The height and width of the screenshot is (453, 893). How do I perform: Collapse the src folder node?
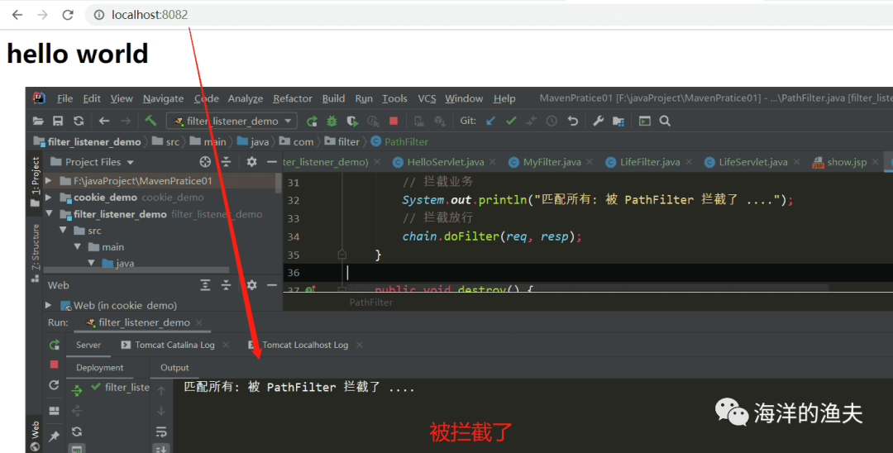click(63, 231)
